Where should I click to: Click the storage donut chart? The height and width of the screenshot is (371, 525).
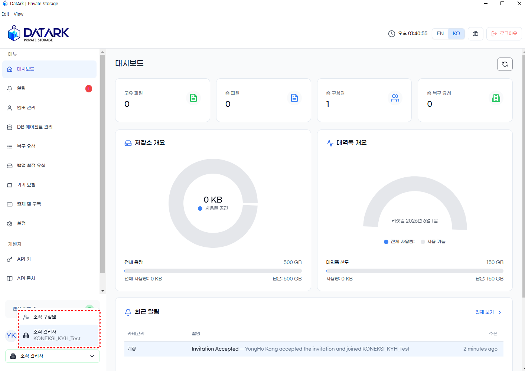(x=213, y=203)
